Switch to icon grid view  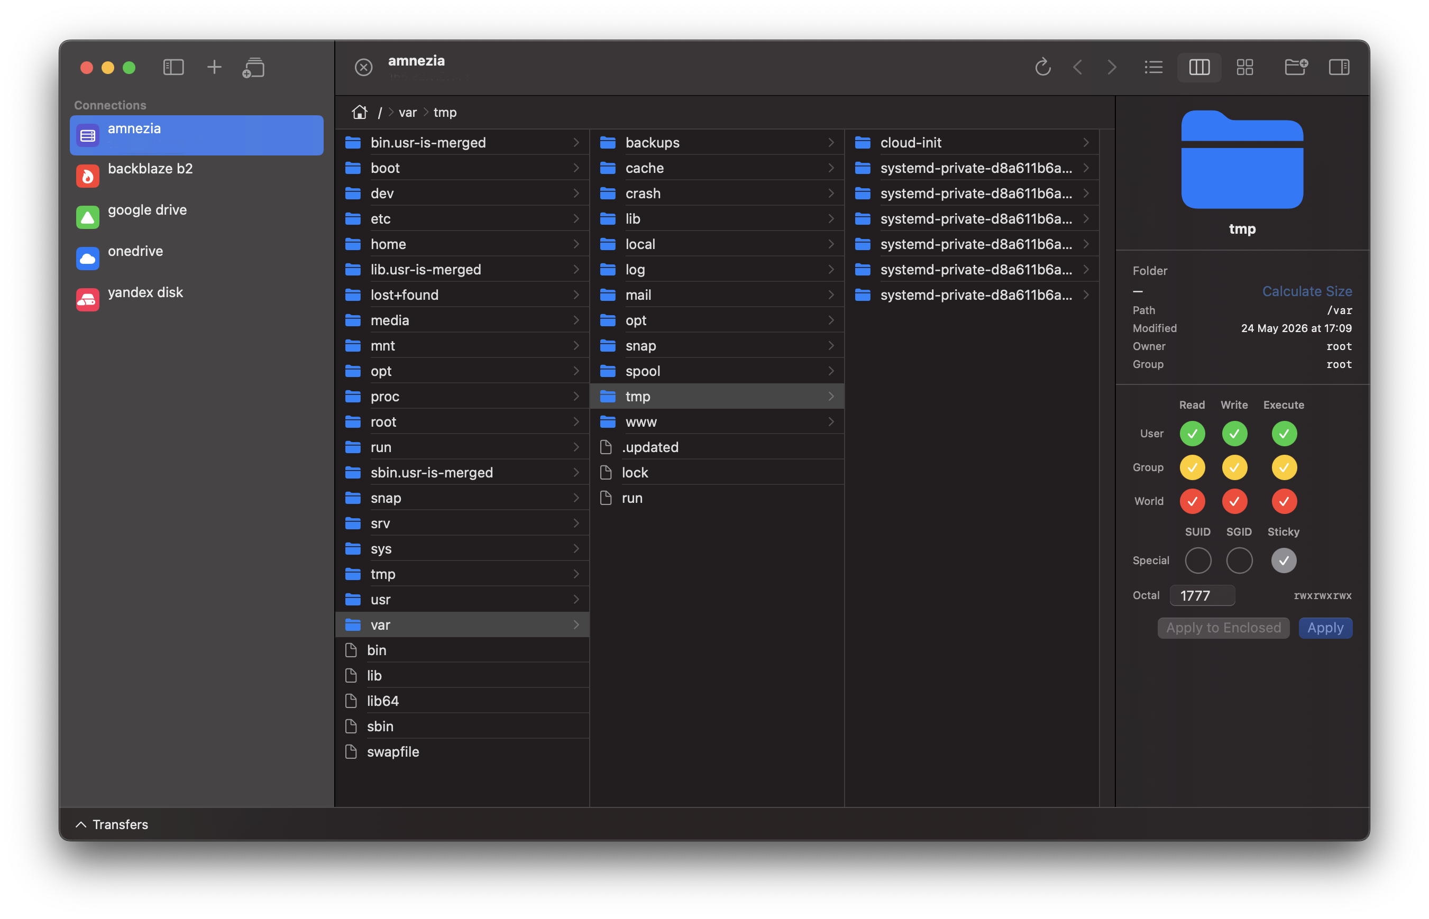click(x=1244, y=67)
